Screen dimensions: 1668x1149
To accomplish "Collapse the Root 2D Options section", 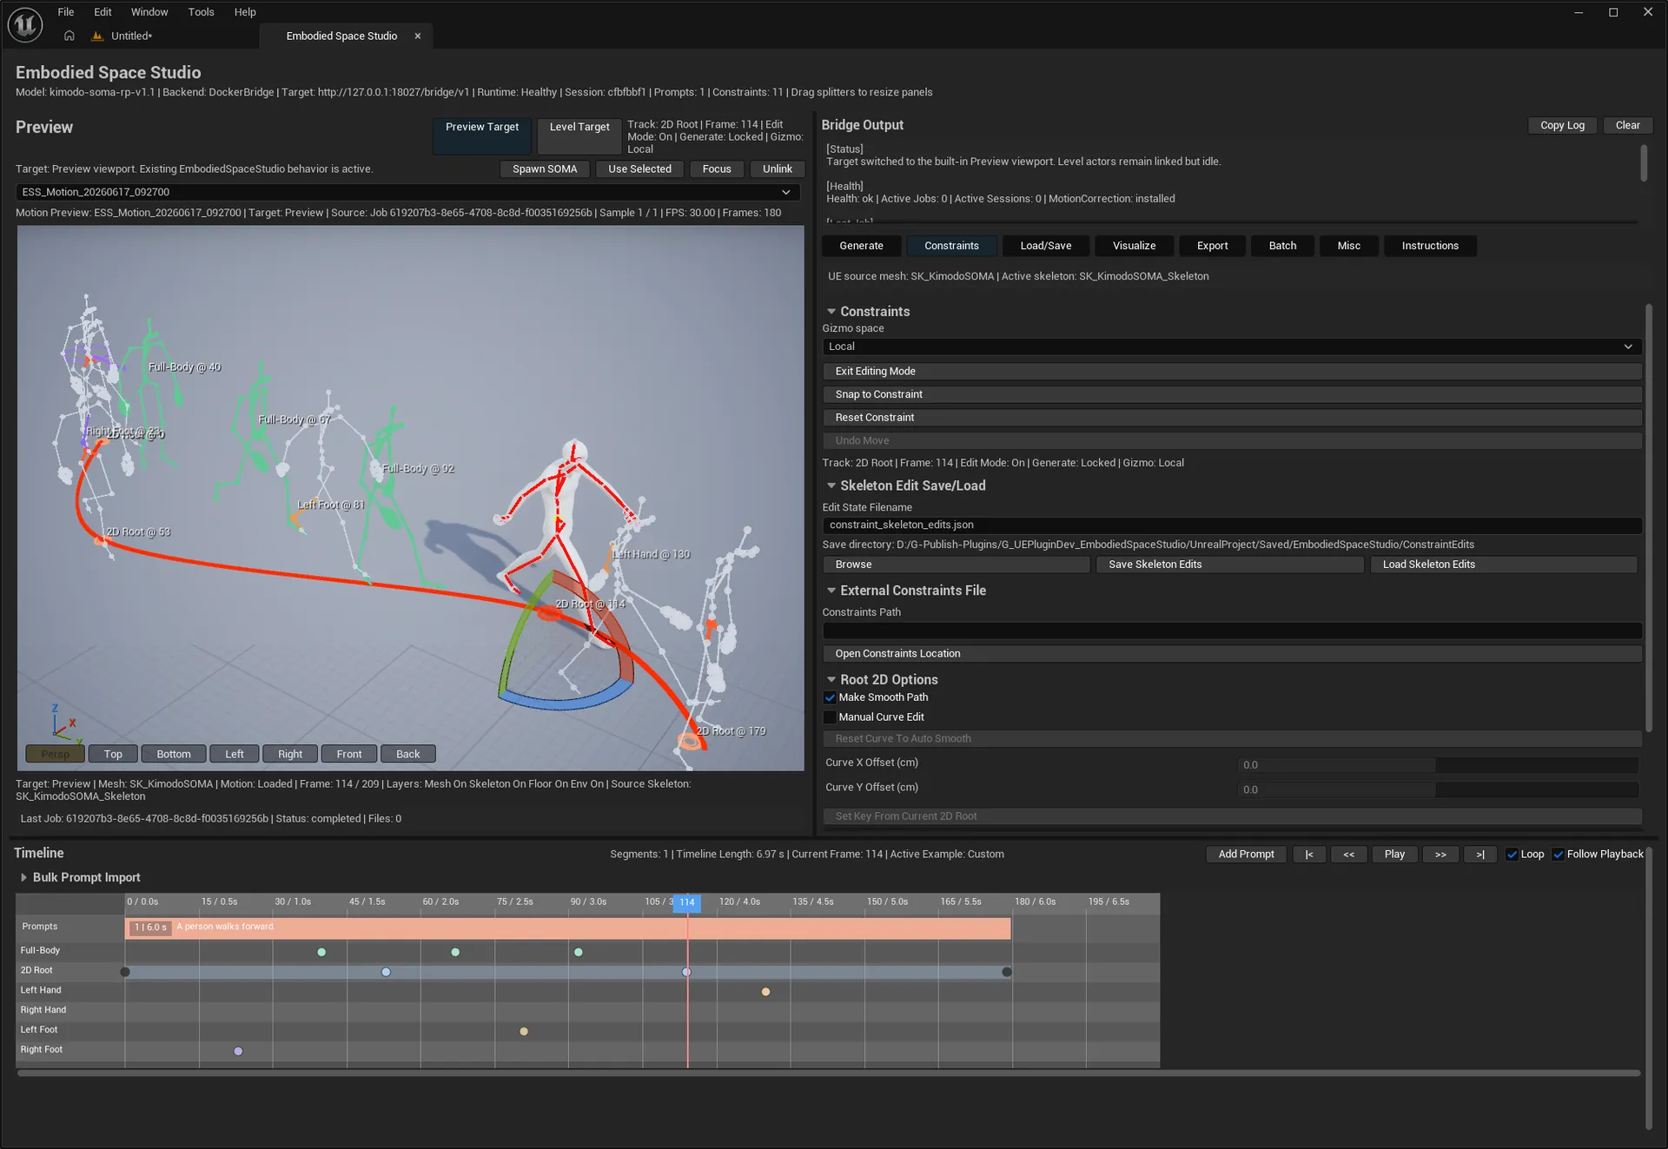I will 831,679.
